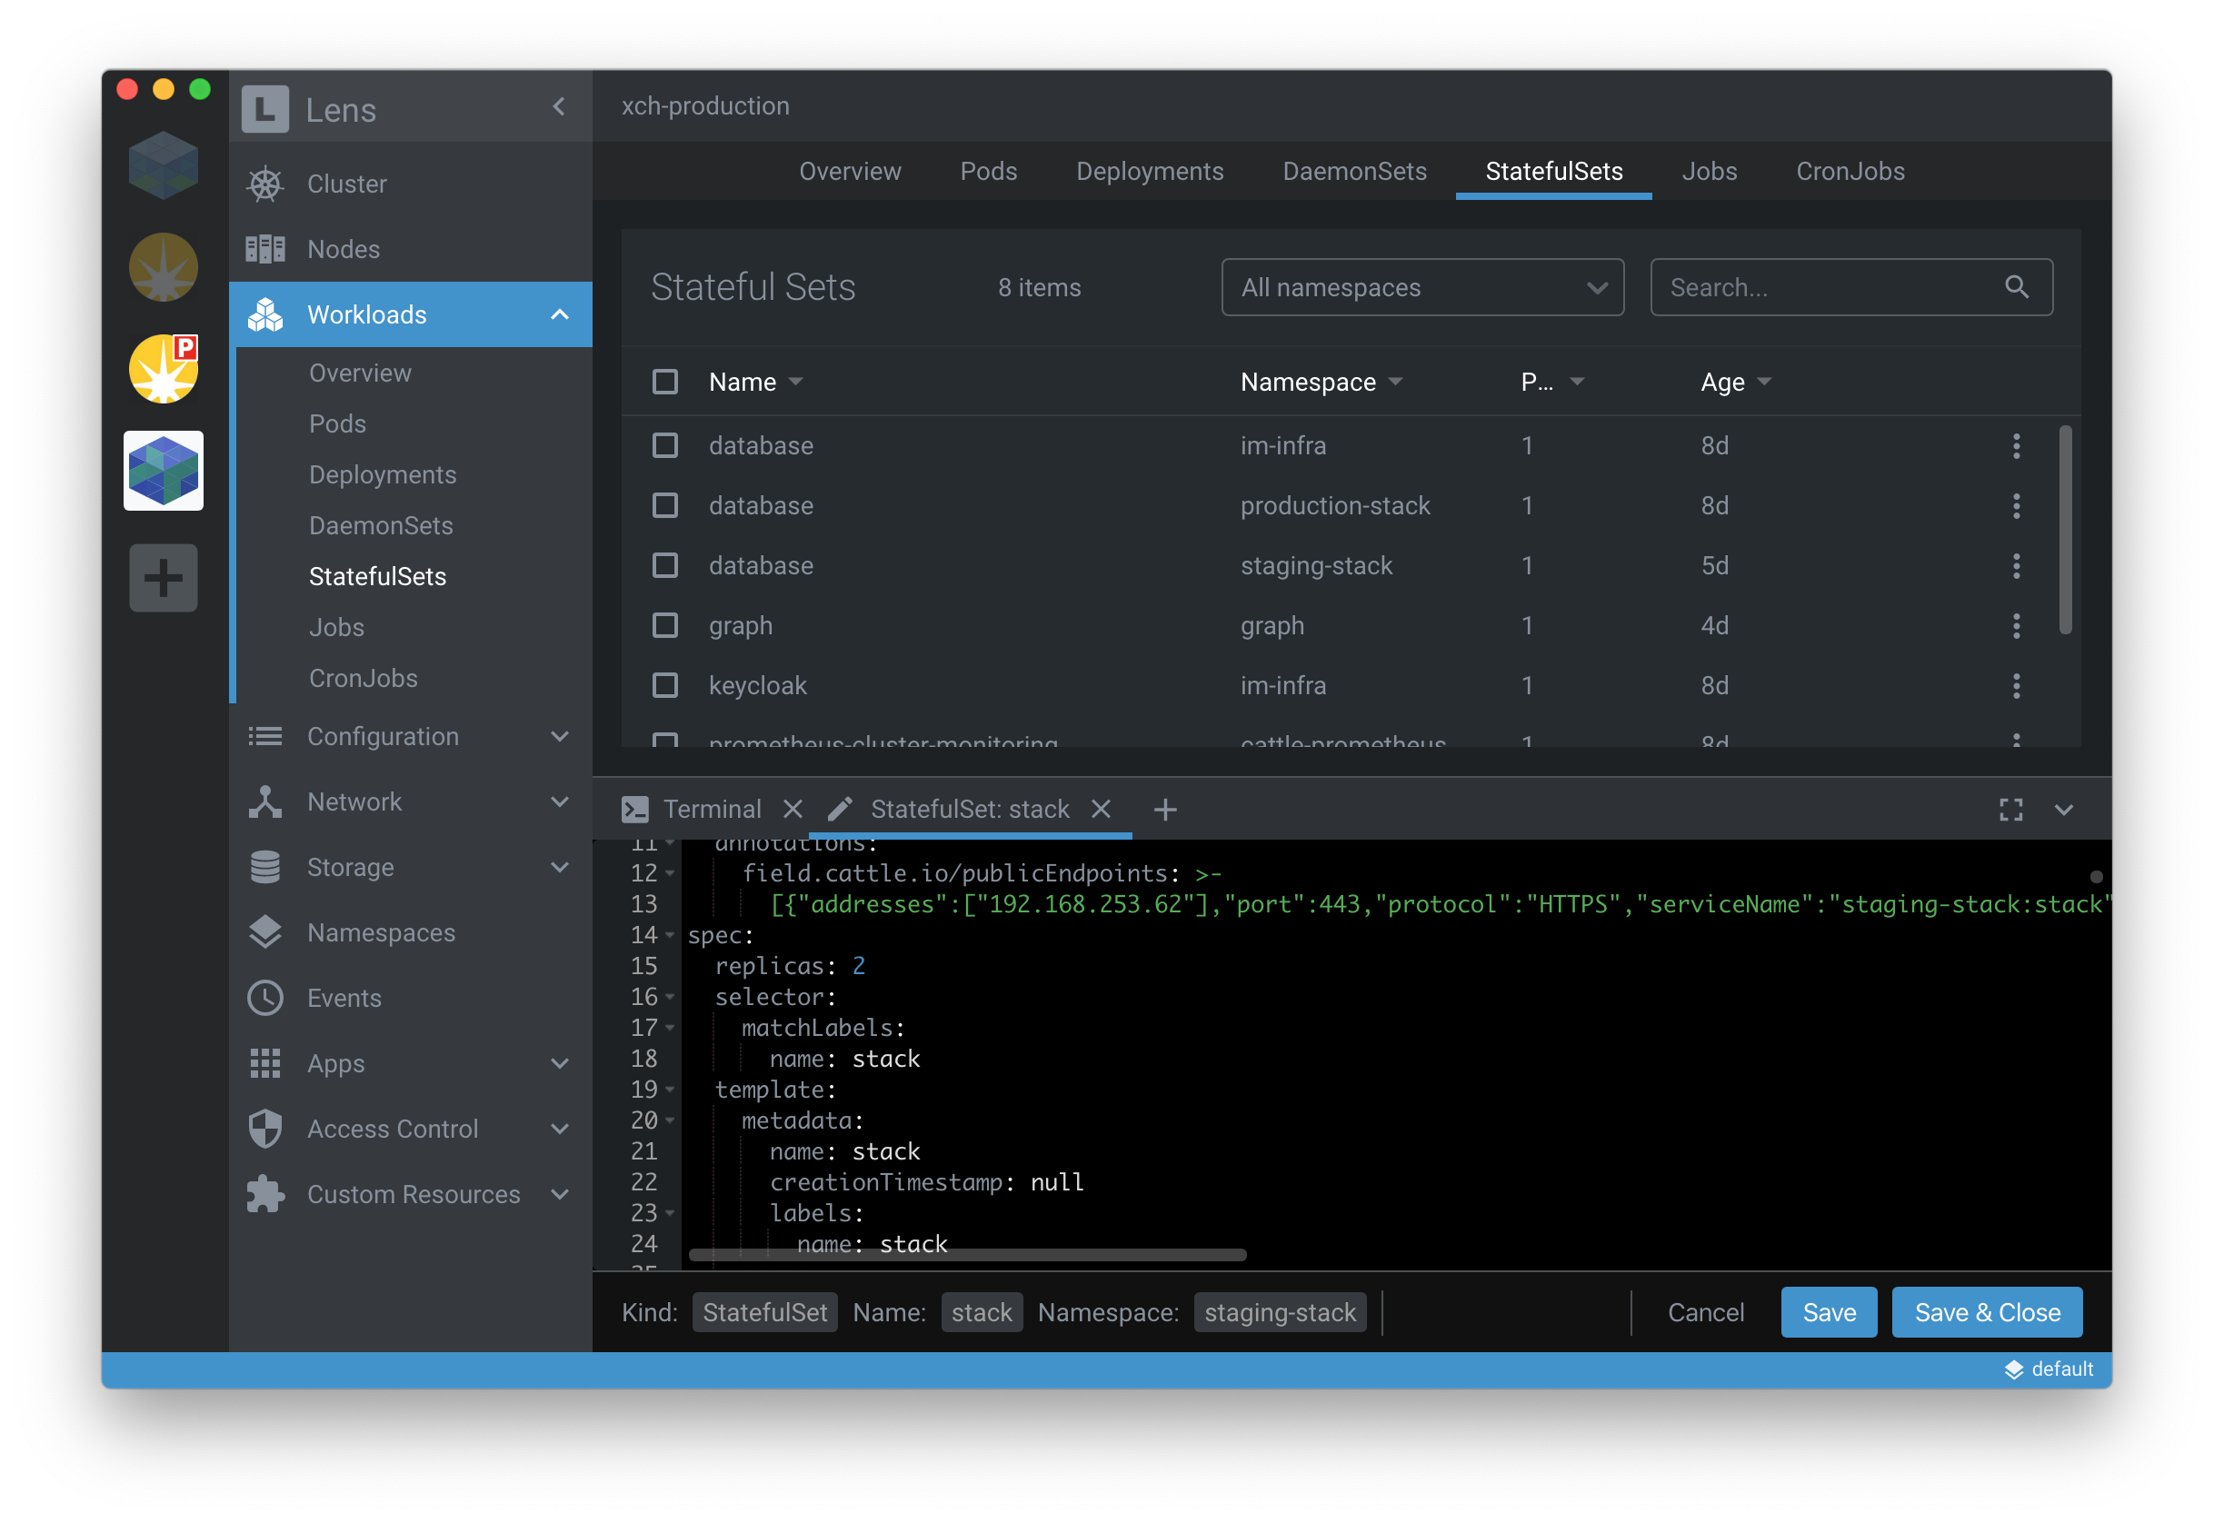Switch to the Pods top tab
This screenshot has height=1523, width=2214.
(x=988, y=171)
